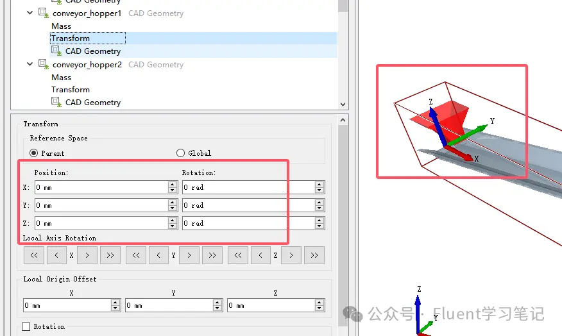Click the tree panel scrollbar down arrow
Image resolution: width=562 pixels, height=336 pixels.
point(343,105)
